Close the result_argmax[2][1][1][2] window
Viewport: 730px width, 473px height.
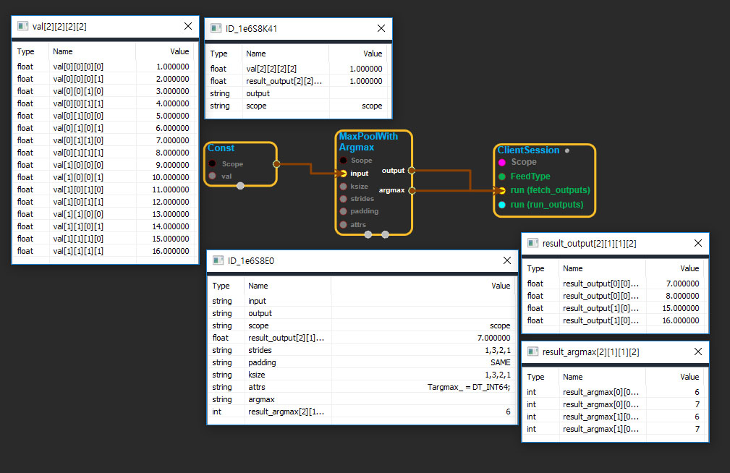click(x=698, y=351)
